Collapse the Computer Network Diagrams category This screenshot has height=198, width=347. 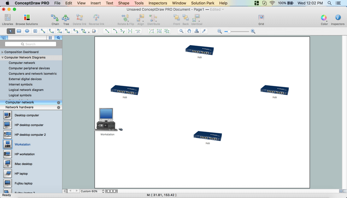coord(3,58)
